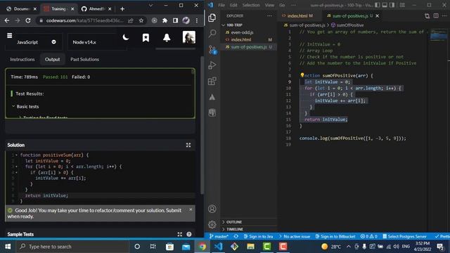This screenshot has height=253, width=450.
Task: Open Extensions view in activity bar
Action: 212,82
